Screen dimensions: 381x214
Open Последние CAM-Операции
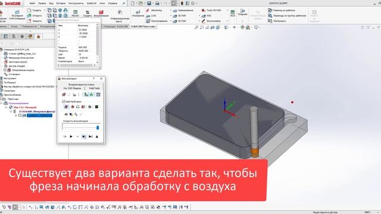pos(17,15)
